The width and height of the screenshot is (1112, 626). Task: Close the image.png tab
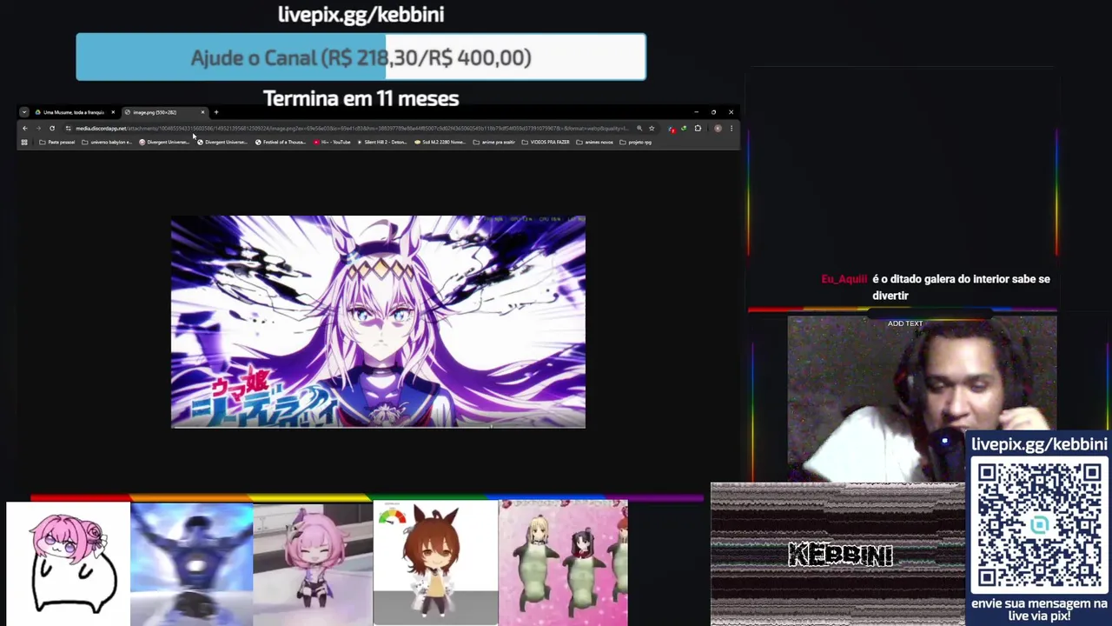coord(203,112)
